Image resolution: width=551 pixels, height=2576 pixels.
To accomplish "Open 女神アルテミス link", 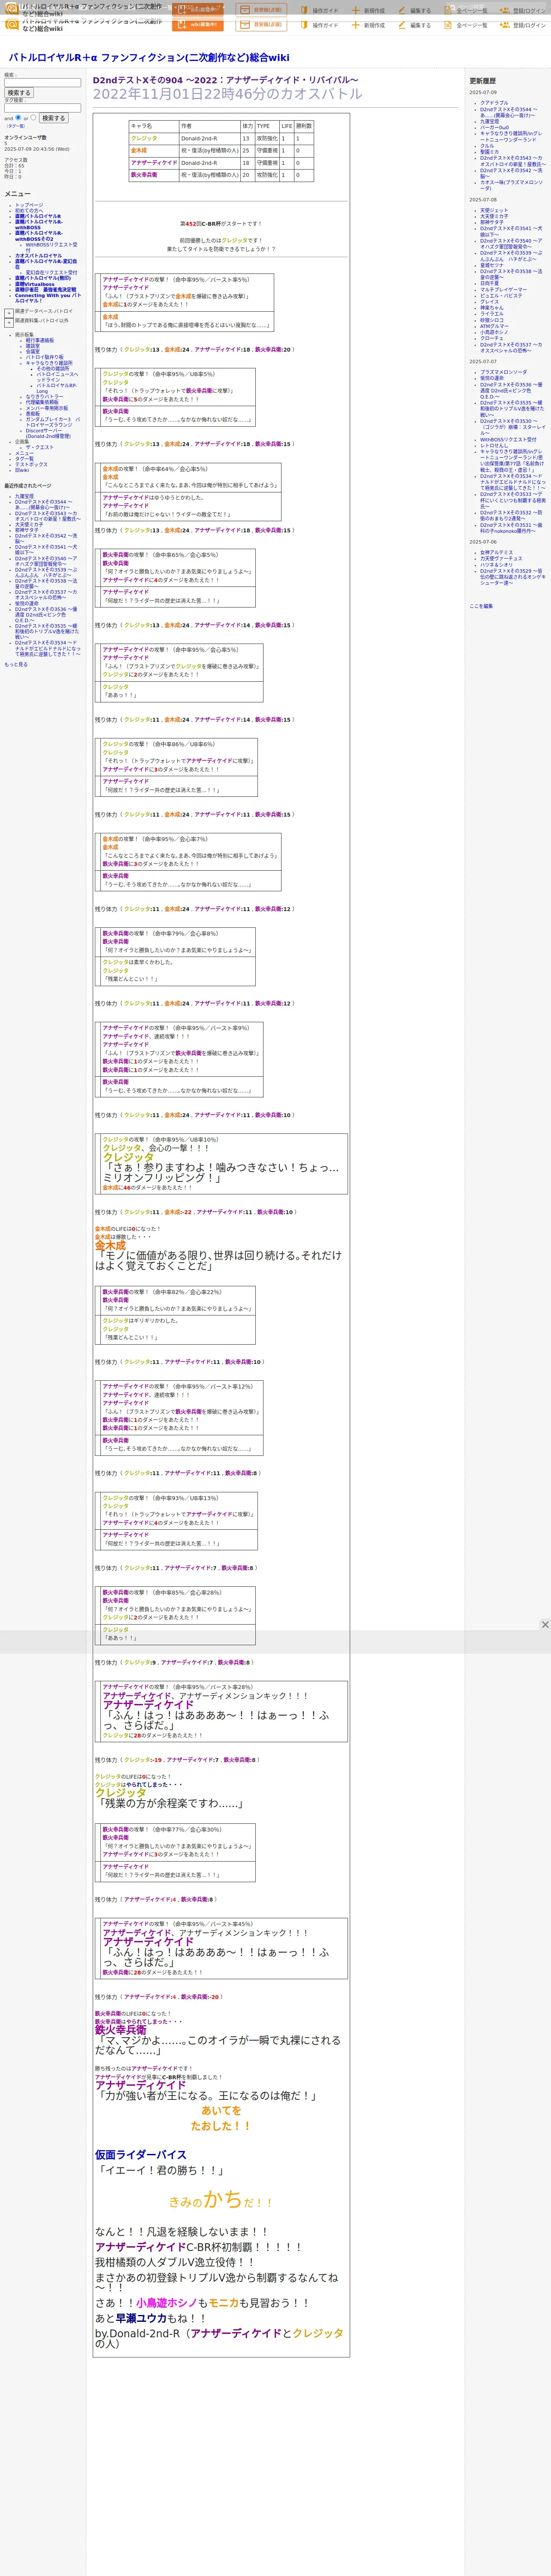I will pos(496,553).
